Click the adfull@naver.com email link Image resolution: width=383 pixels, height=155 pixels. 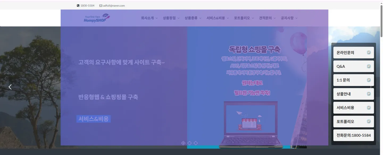[114, 6]
